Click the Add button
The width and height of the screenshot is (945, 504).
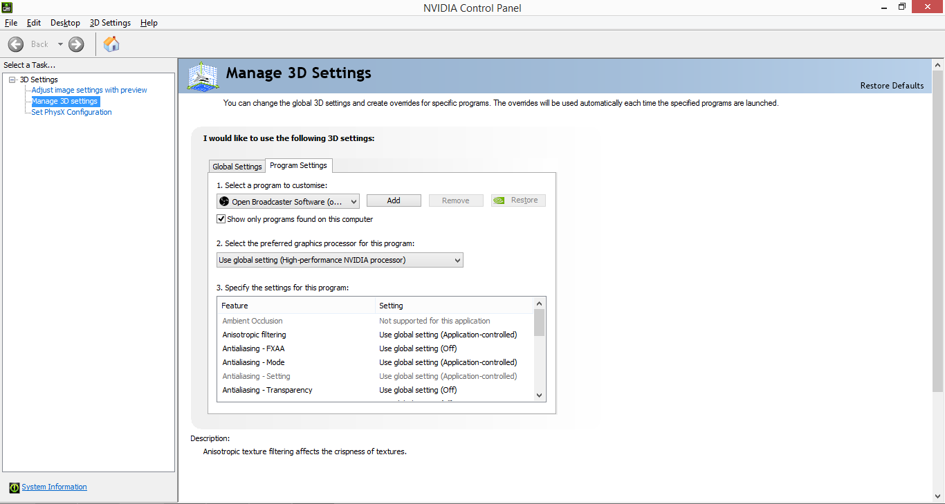[x=394, y=200]
